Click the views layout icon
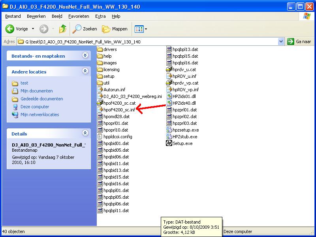Screen dimensions: 316x237 (139, 29)
